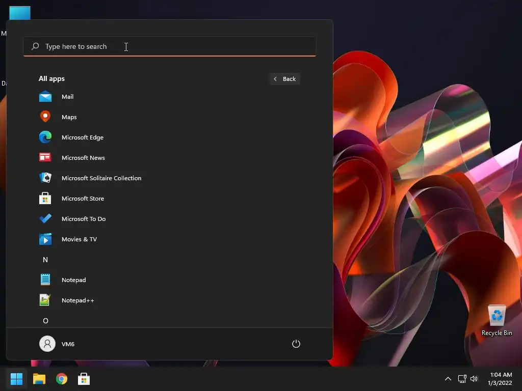Click the Notepad++ label text

click(x=77, y=300)
